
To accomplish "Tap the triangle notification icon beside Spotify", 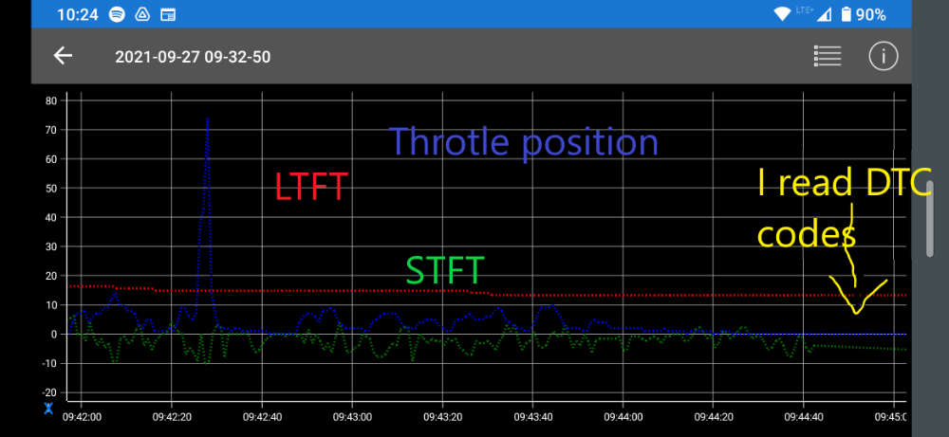I will (x=141, y=14).
